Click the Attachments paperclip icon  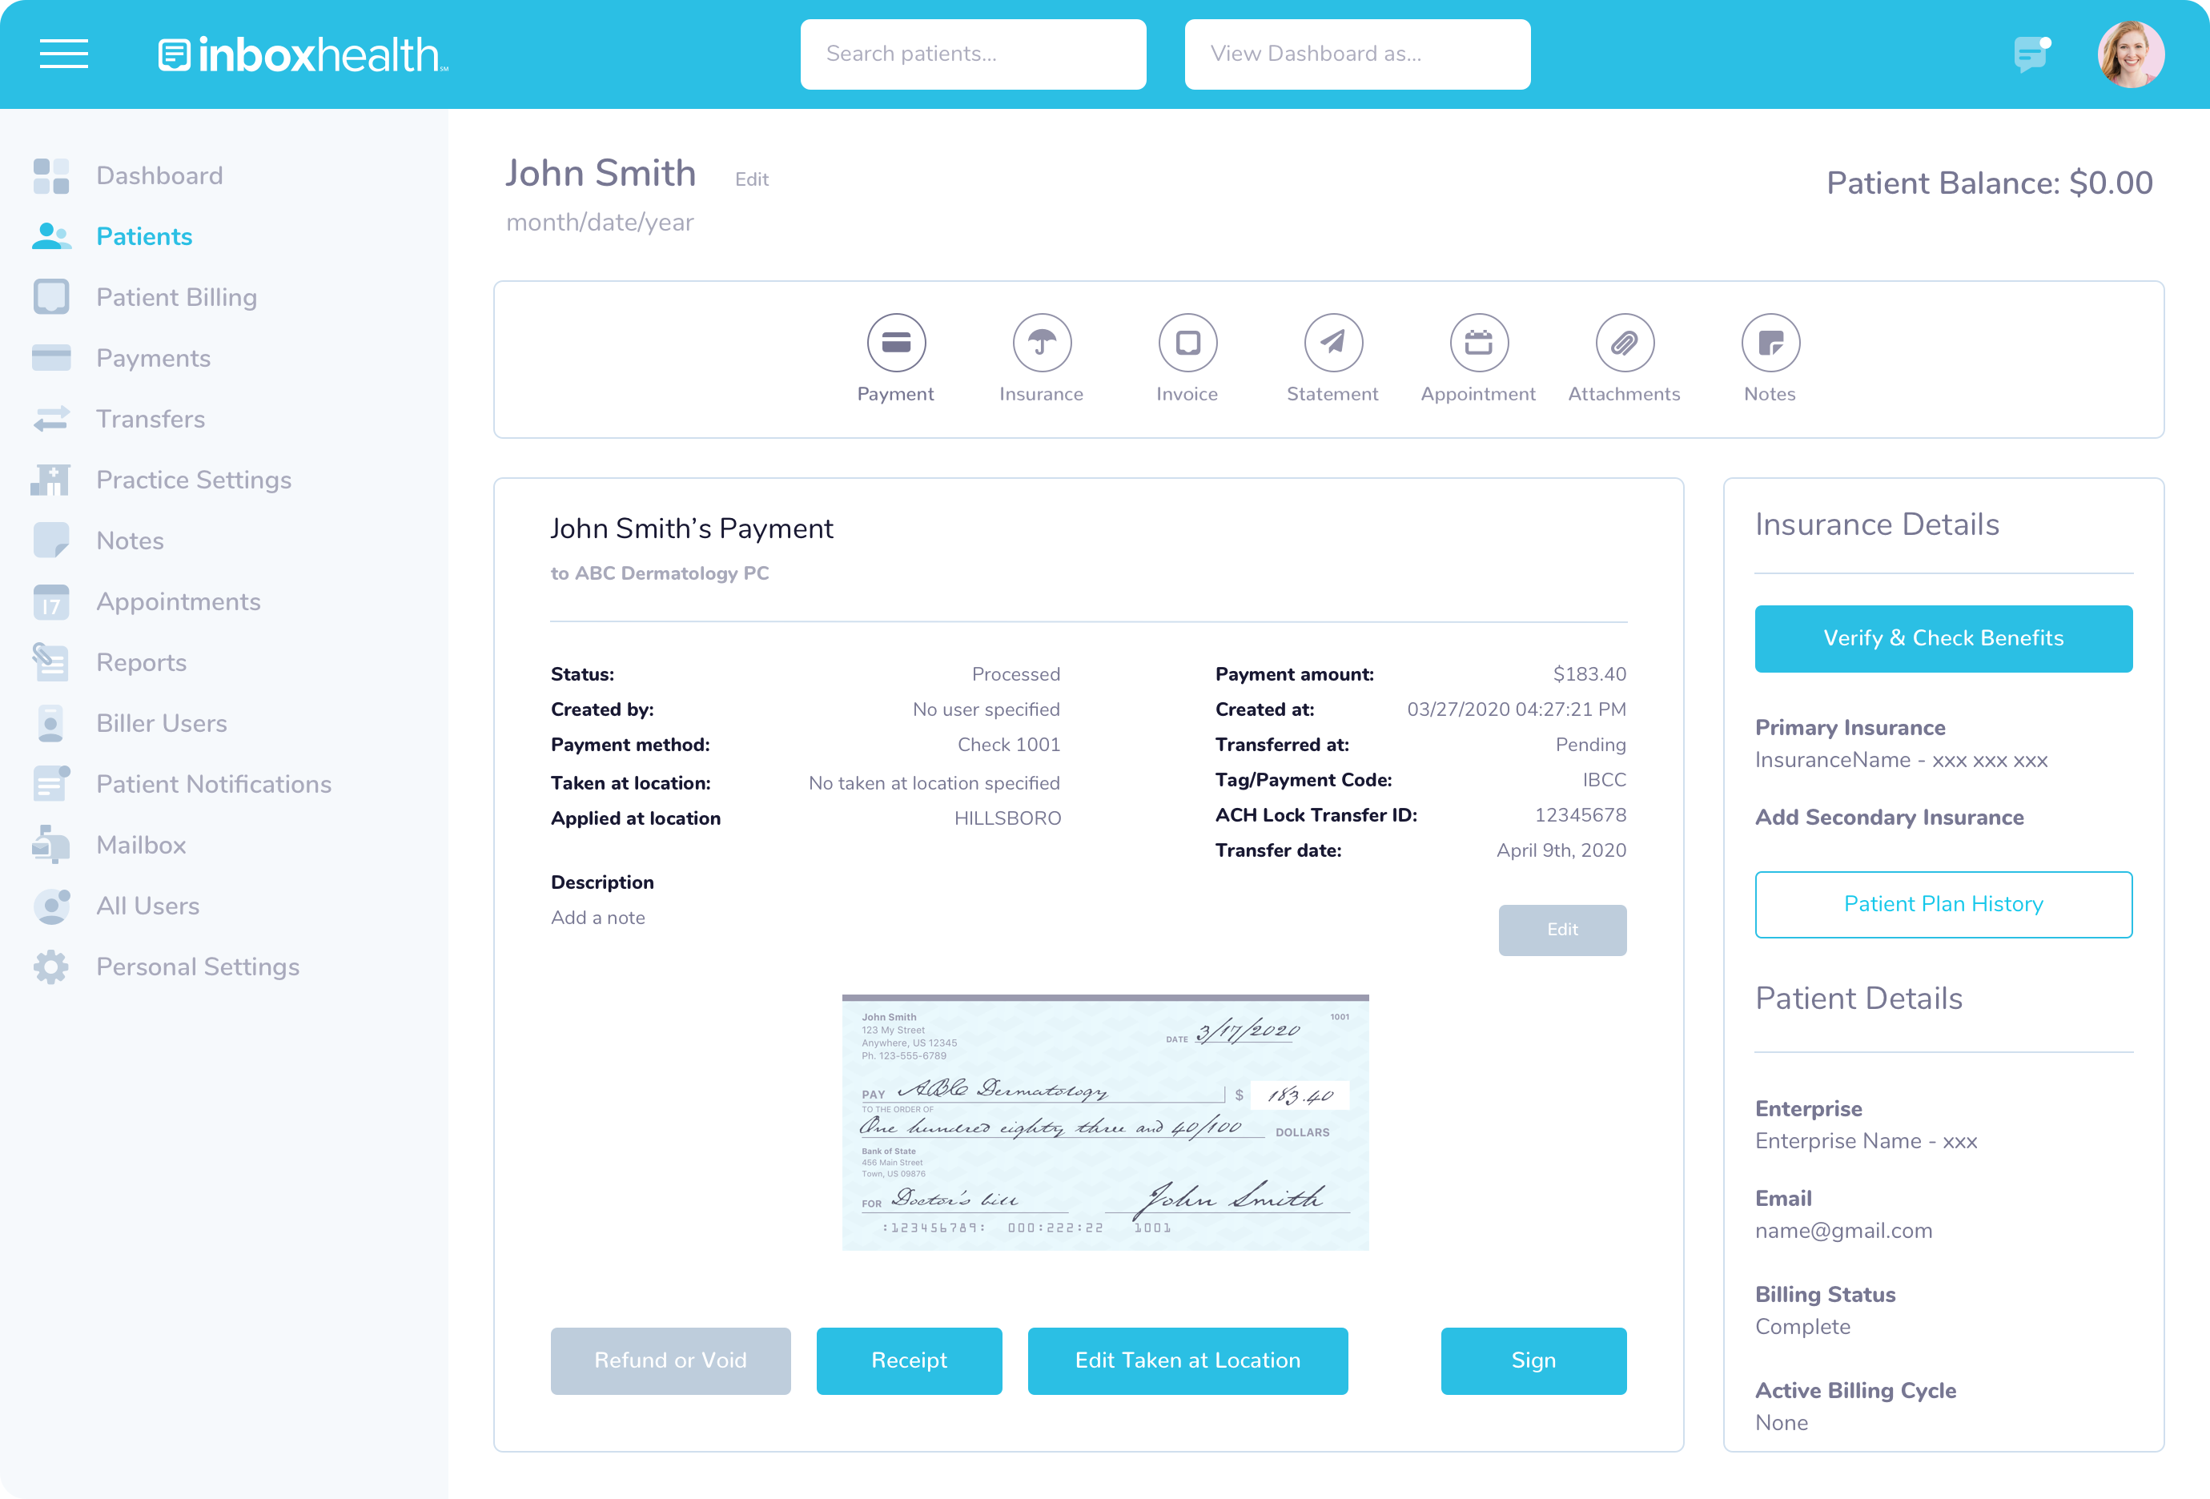point(1623,343)
